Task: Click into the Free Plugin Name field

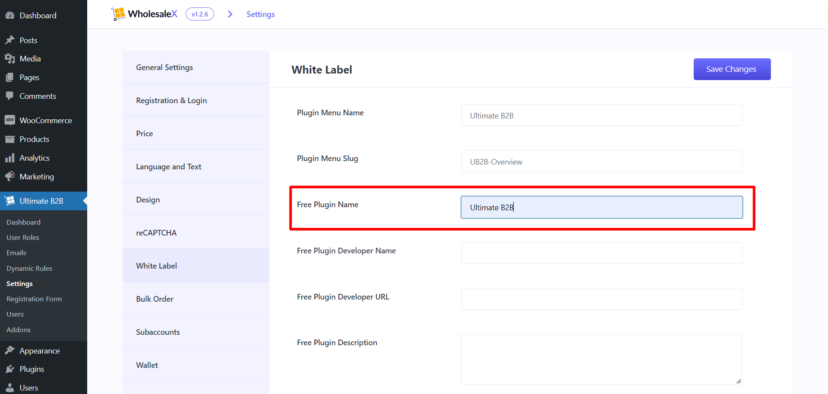Action: [602, 207]
